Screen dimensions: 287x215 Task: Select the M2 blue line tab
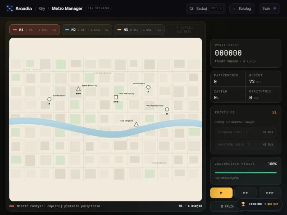click(87, 30)
